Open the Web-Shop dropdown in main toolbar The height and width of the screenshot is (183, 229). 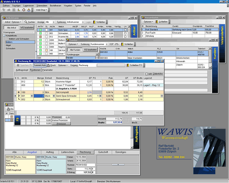point(41,10)
